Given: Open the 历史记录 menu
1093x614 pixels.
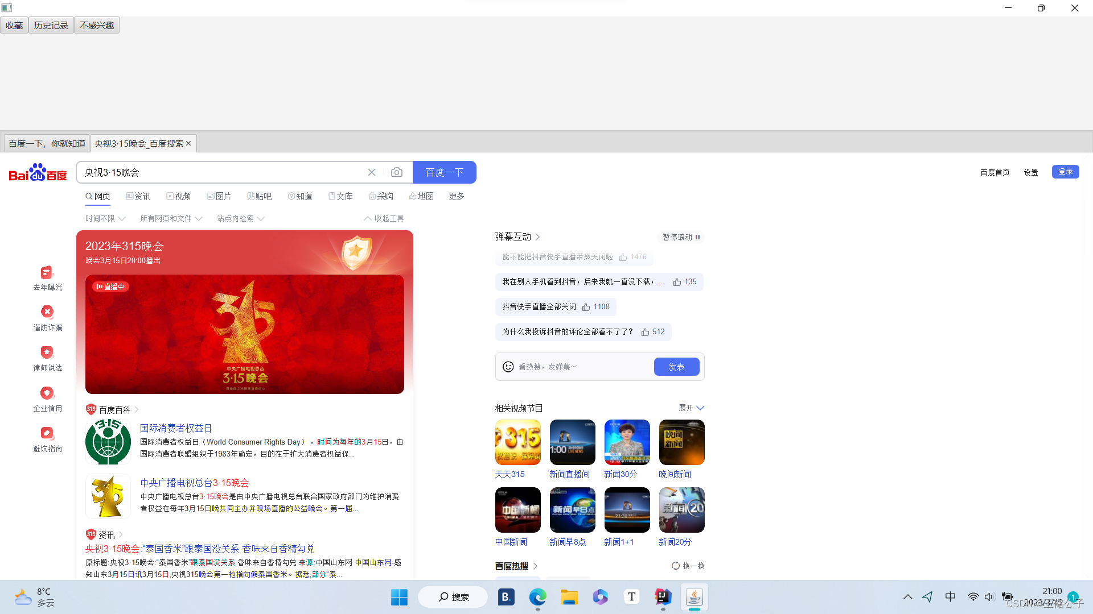Looking at the screenshot, I should 51,25.
